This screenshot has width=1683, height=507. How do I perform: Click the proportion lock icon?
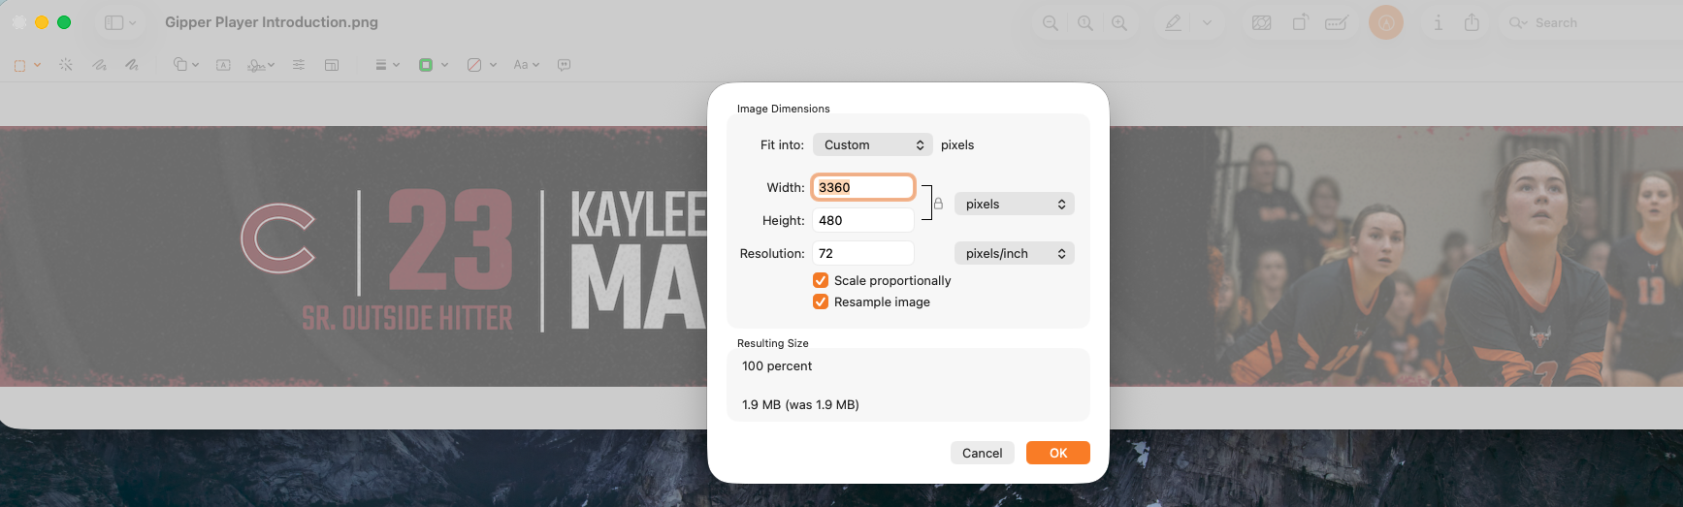938,204
